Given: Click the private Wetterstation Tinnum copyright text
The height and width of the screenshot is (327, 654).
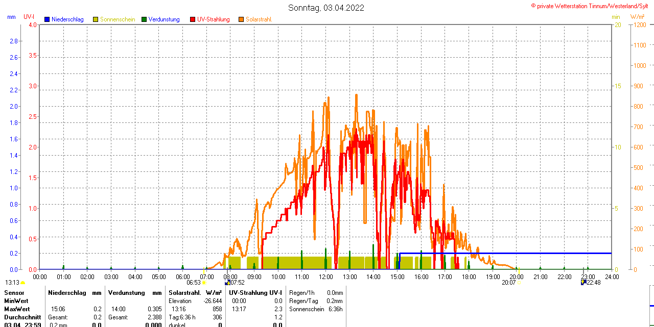Looking at the screenshot, I should pyautogui.click(x=592, y=6).
